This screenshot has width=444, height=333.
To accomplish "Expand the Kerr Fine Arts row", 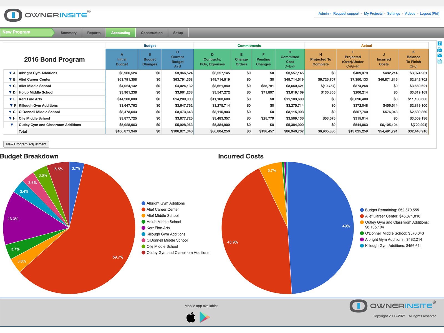I will tap(10, 99).
